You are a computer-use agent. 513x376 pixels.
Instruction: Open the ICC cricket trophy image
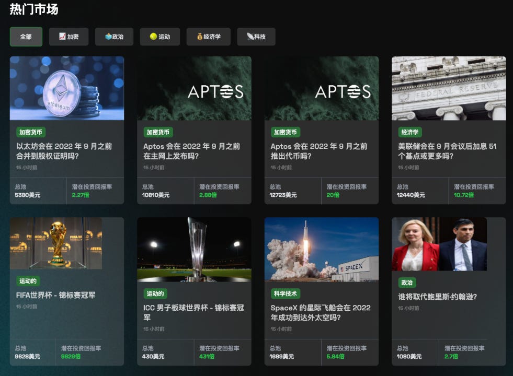coord(195,250)
